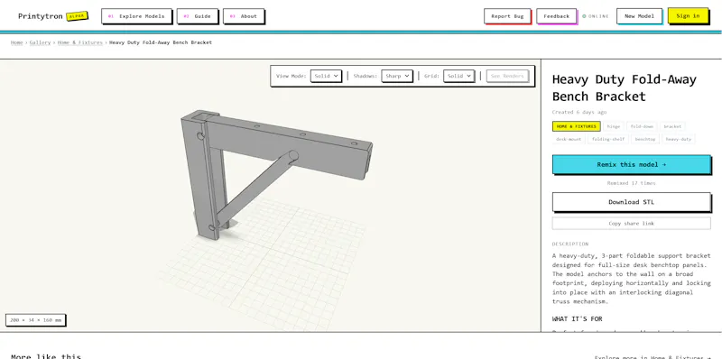Click the Heavy Duty Fold-Away Bench Bracket title
Screen dimensions: 722x359
coord(624,87)
